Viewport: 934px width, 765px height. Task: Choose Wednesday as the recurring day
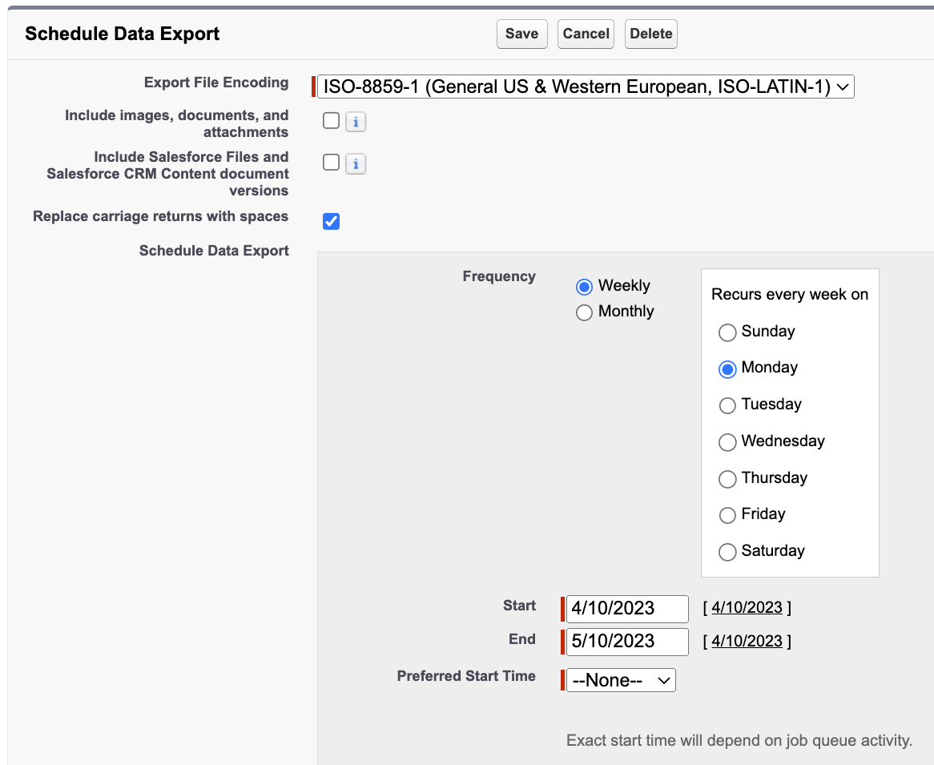click(727, 442)
